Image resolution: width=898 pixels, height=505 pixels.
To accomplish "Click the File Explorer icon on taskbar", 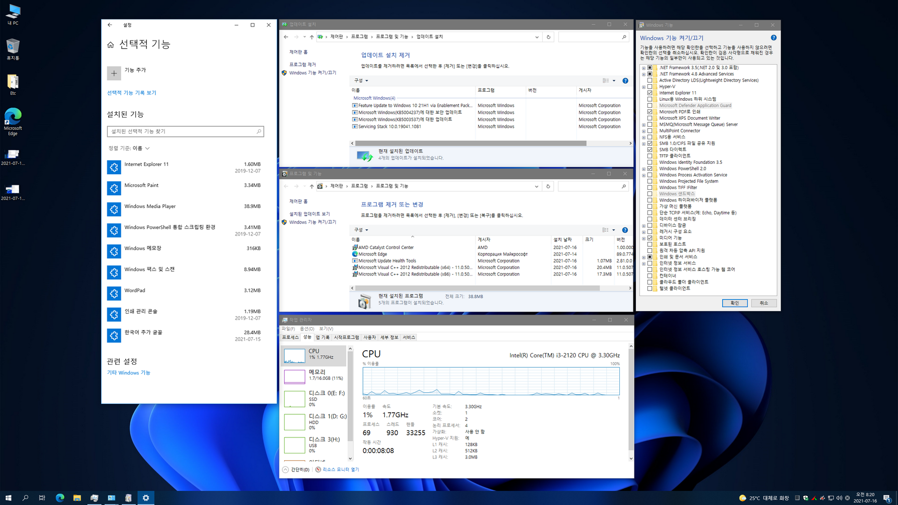I will [77, 497].
